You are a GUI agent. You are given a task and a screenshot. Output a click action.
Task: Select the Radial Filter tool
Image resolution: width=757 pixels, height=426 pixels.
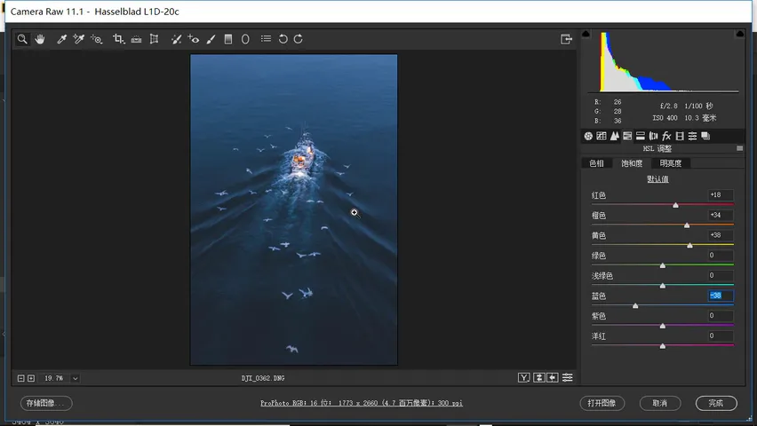(x=245, y=39)
